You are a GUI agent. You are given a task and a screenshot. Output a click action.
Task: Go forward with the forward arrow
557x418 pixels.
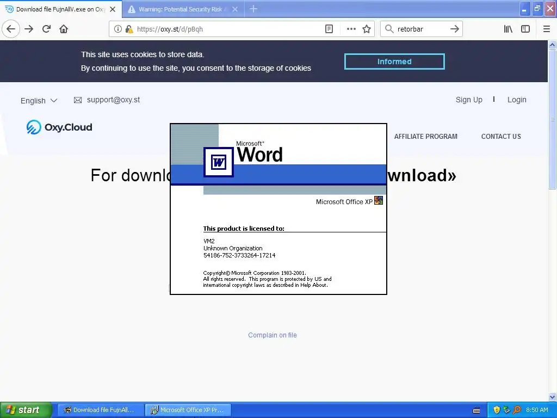tap(29, 29)
